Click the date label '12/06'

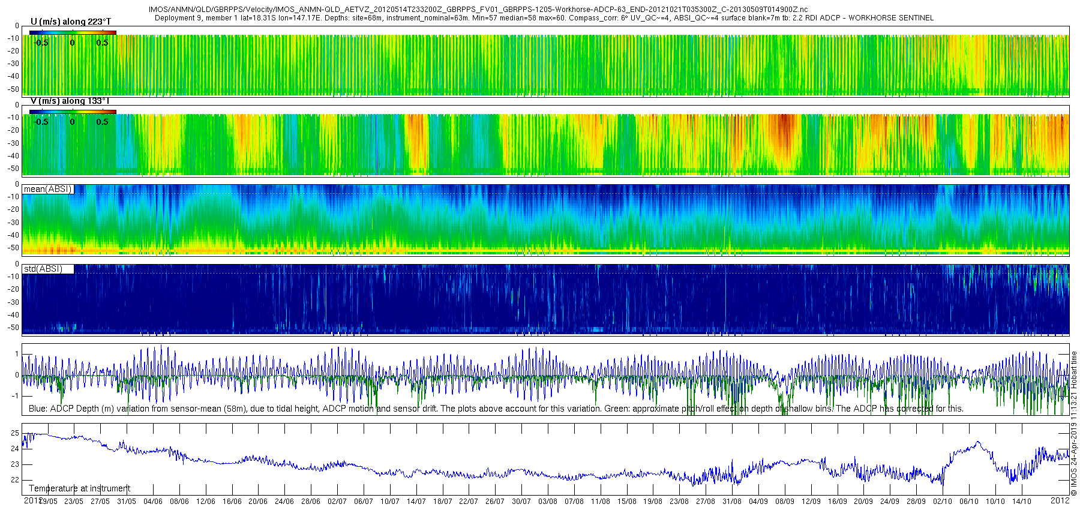pos(206,502)
